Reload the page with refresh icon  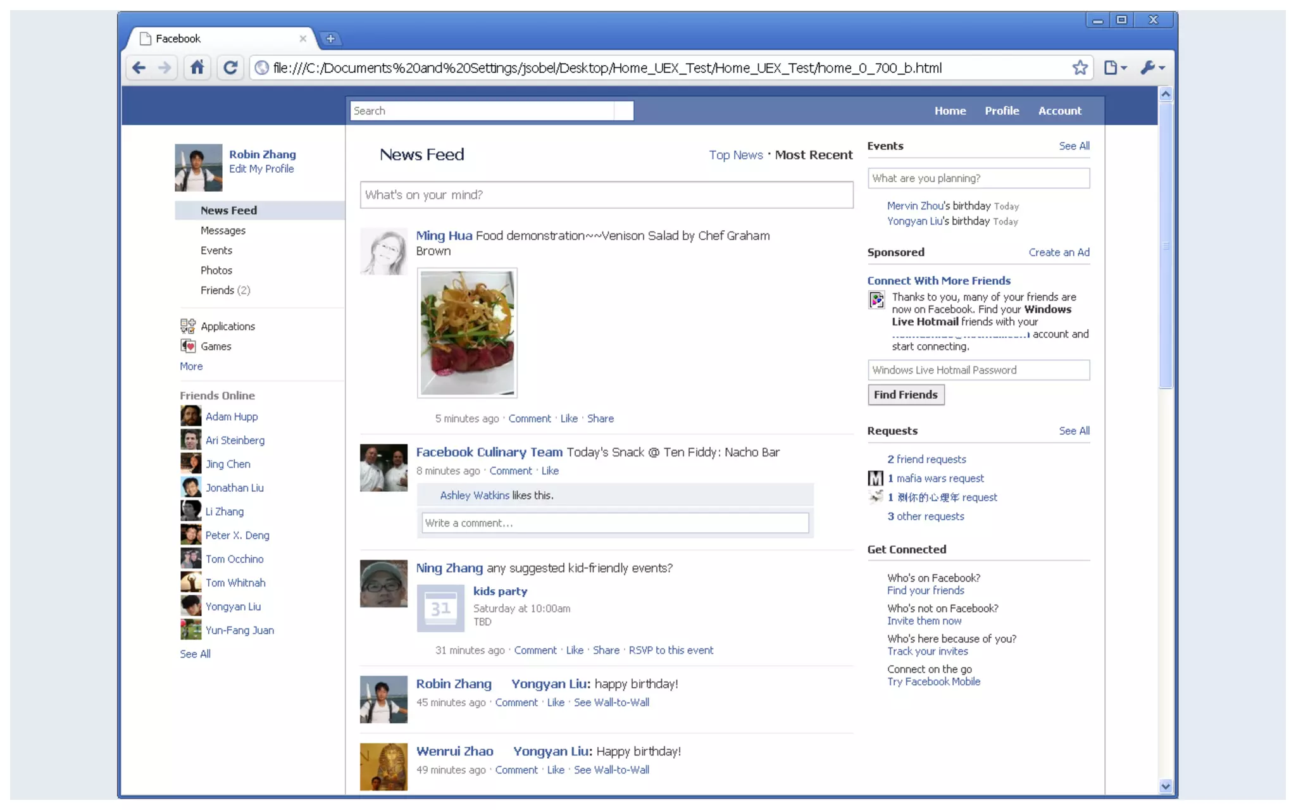click(230, 68)
